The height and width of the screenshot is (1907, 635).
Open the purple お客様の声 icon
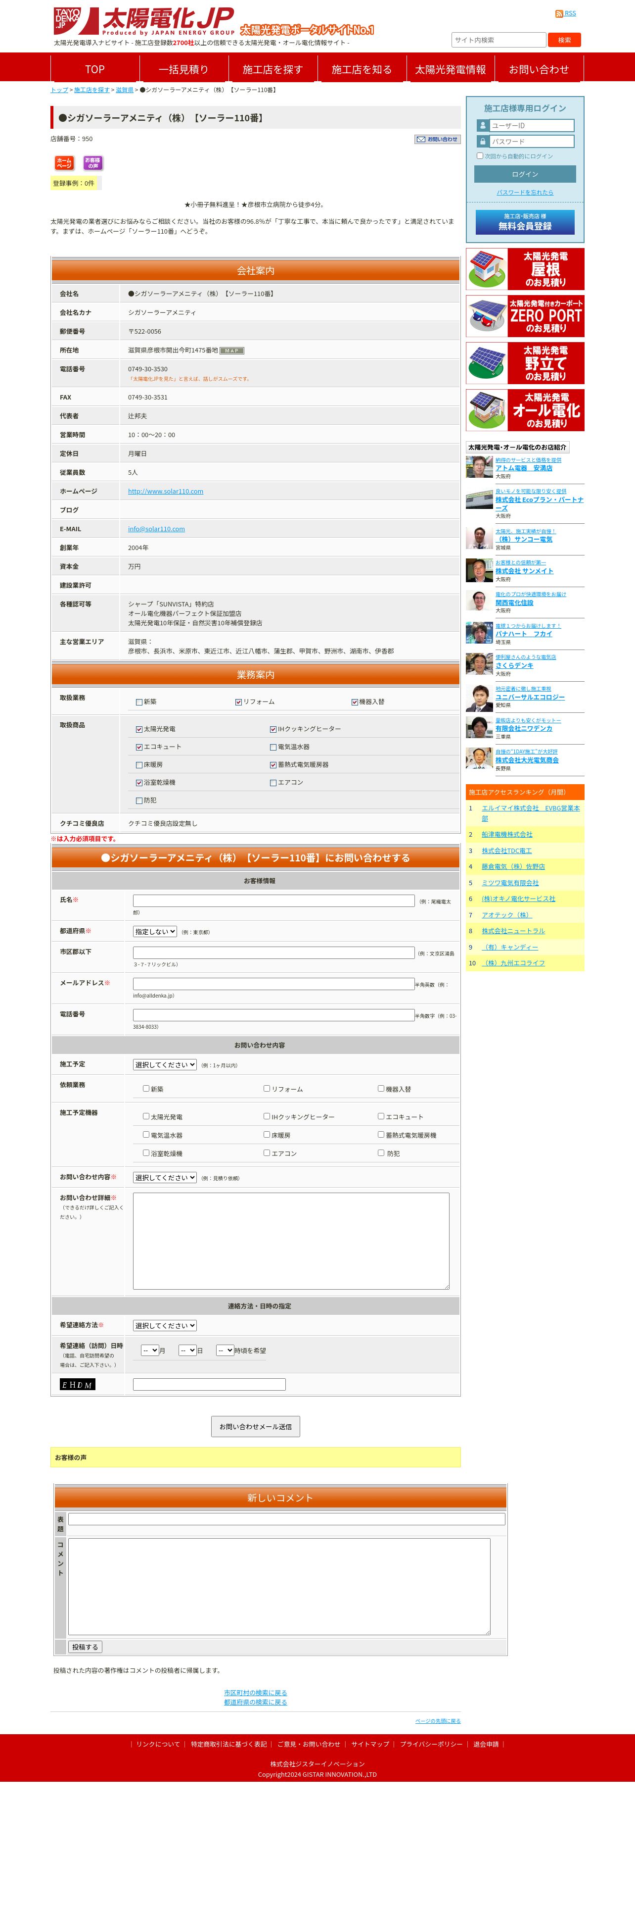click(92, 162)
